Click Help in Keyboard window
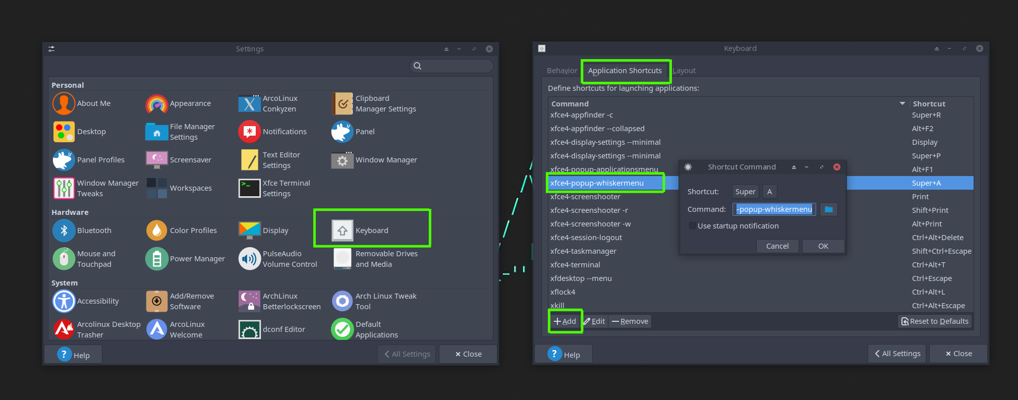Viewport: 1018px width, 400px height. (x=563, y=354)
